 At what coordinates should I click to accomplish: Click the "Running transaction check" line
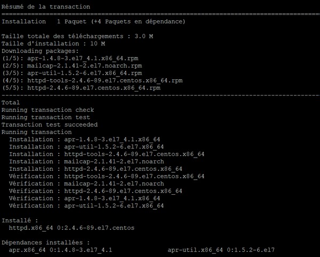(48, 110)
